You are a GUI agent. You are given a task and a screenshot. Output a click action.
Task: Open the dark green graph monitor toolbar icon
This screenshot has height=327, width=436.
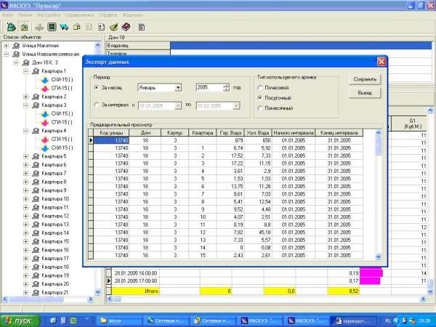pyautogui.click(x=52, y=27)
